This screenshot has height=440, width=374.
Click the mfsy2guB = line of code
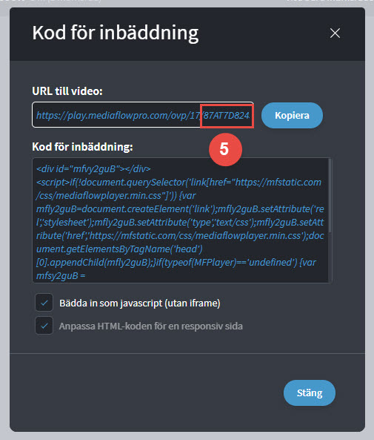61,276
